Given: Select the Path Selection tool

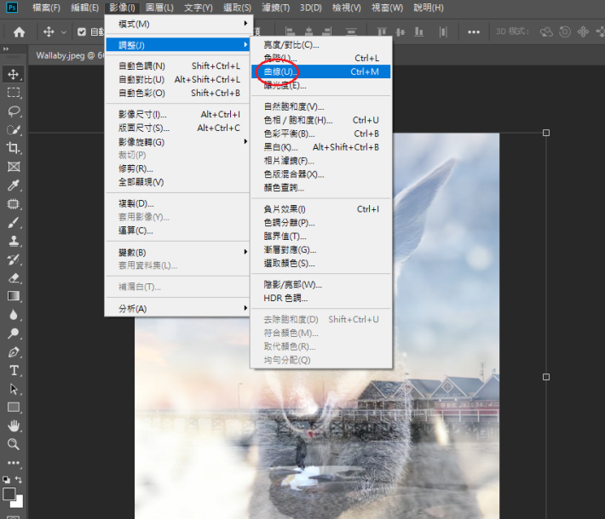Looking at the screenshot, I should (x=14, y=389).
